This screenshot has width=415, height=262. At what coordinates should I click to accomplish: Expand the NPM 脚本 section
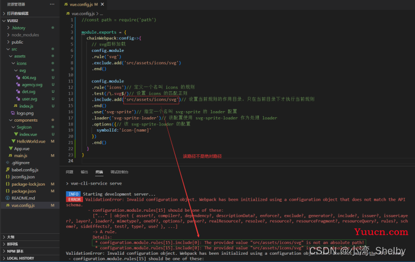coord(4,251)
